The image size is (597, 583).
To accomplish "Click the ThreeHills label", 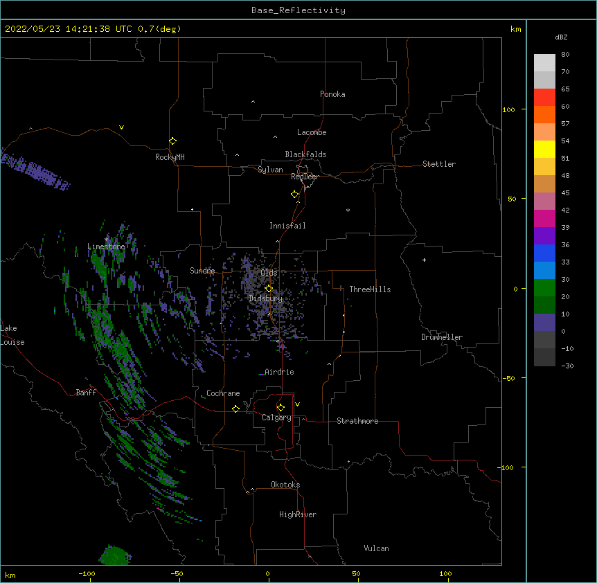I will [370, 289].
